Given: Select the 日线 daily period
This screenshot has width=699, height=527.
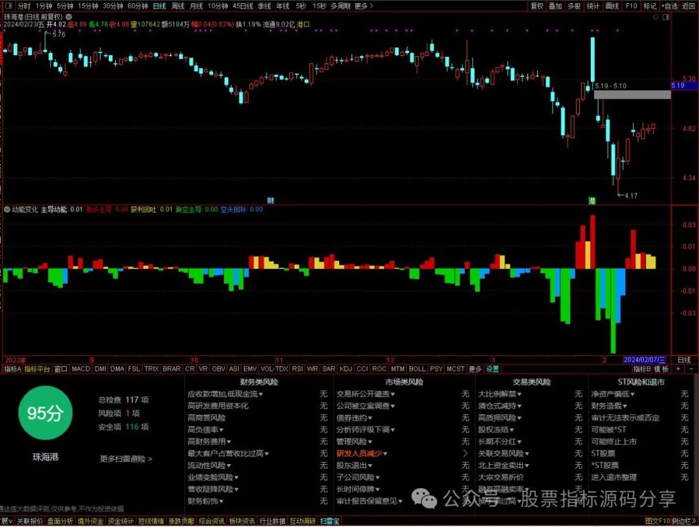Looking at the screenshot, I should pos(159,6).
